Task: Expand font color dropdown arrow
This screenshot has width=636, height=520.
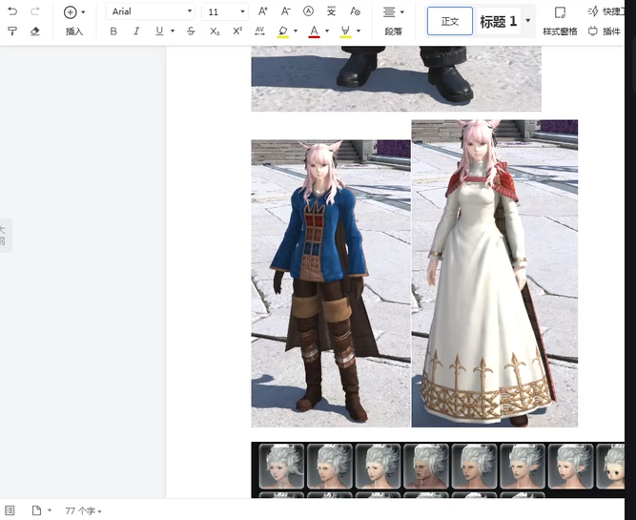Action: click(x=327, y=31)
